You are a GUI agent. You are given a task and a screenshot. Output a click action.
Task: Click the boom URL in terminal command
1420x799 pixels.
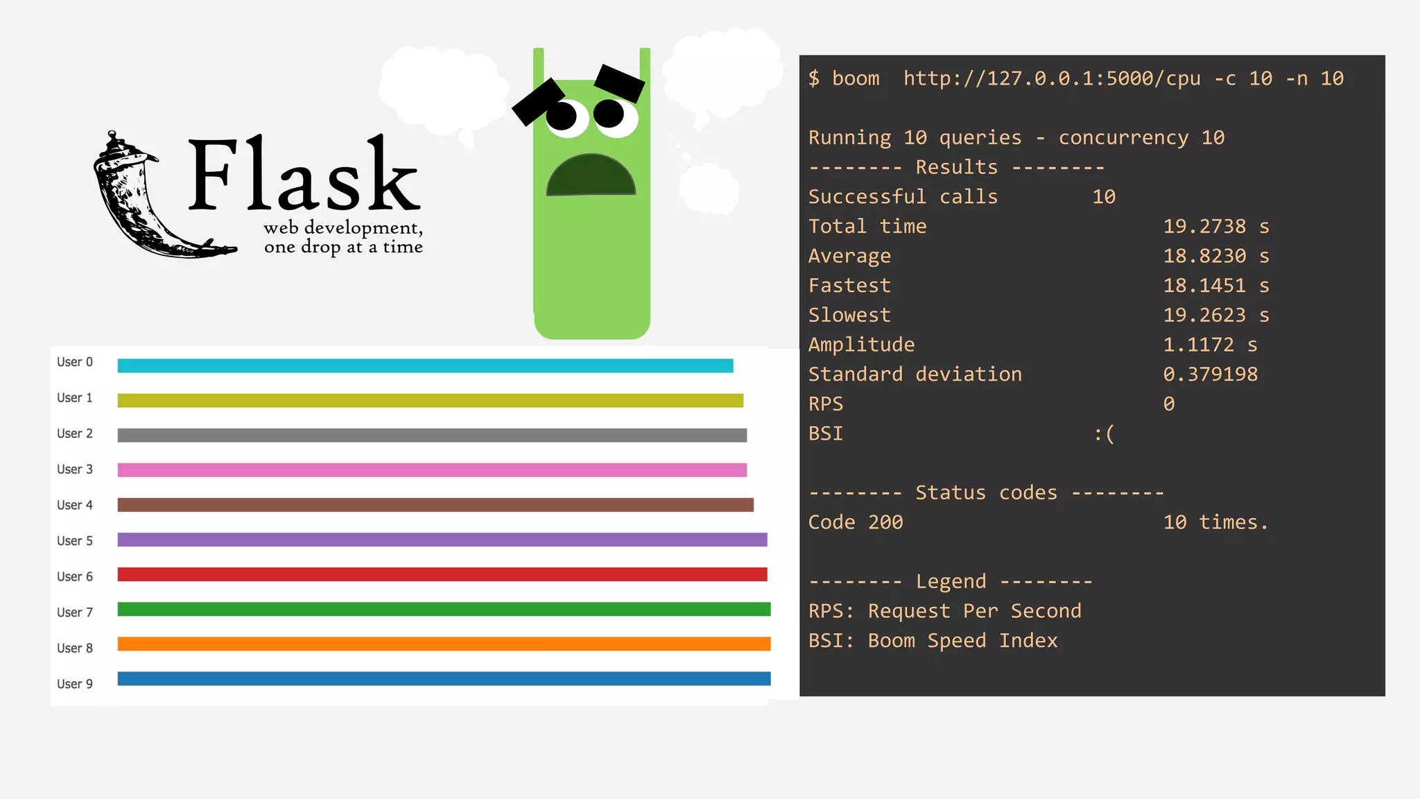[x=1051, y=78]
